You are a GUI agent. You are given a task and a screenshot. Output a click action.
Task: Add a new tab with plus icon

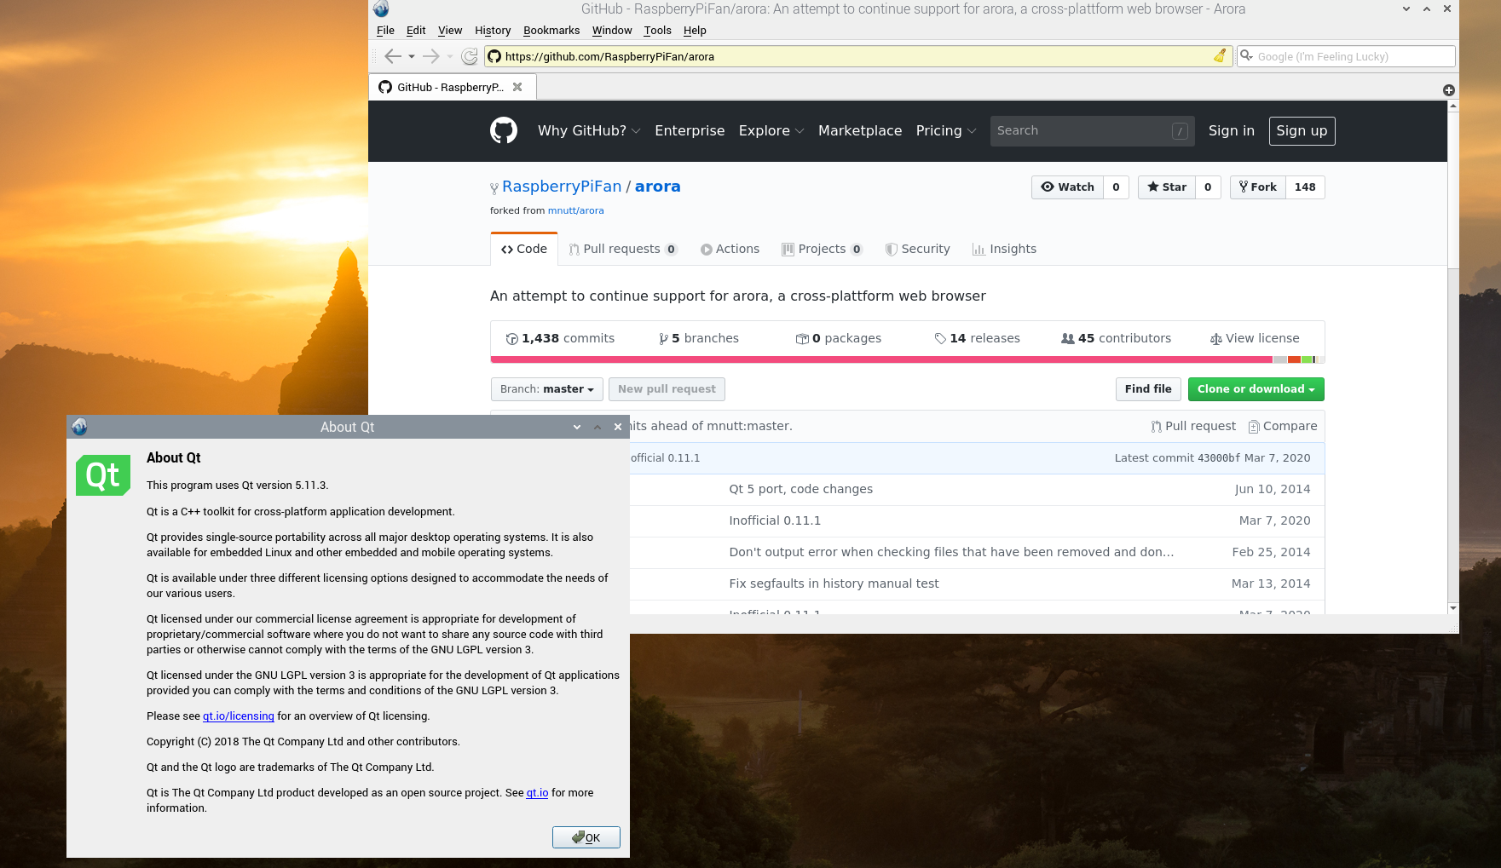point(1448,90)
